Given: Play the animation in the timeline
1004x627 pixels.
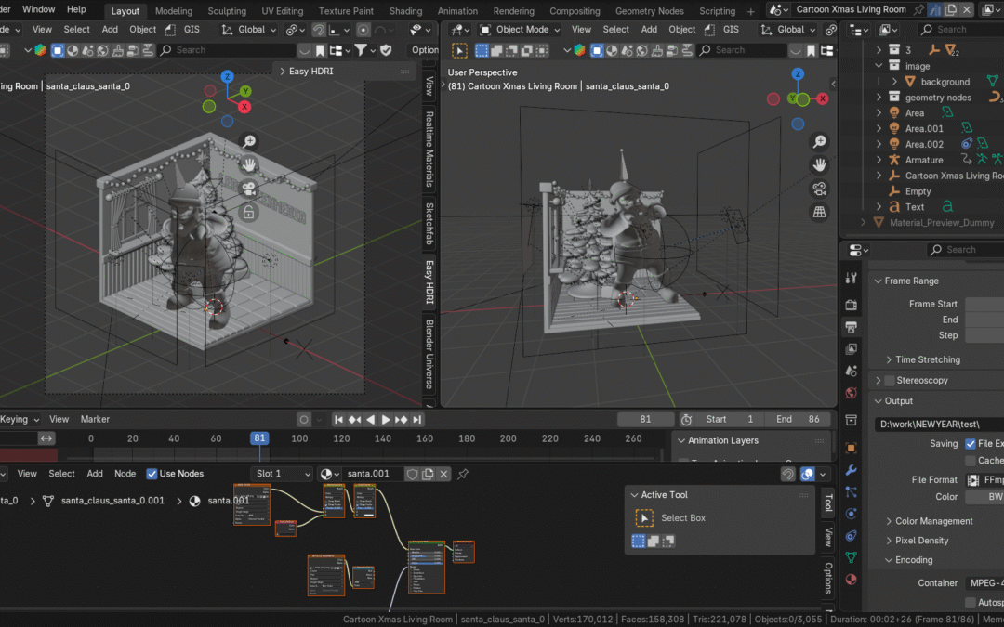Looking at the screenshot, I should pyautogui.click(x=386, y=420).
